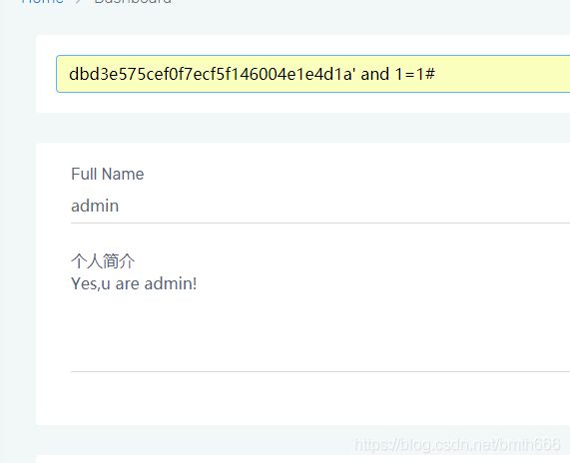Image resolution: width=570 pixels, height=463 pixels.
Task: Click the underline beneath the admin field
Action: point(320,223)
